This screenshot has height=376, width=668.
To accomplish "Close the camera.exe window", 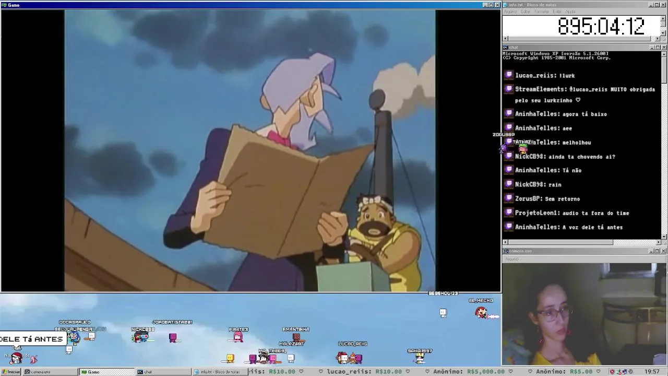I will coord(664,251).
